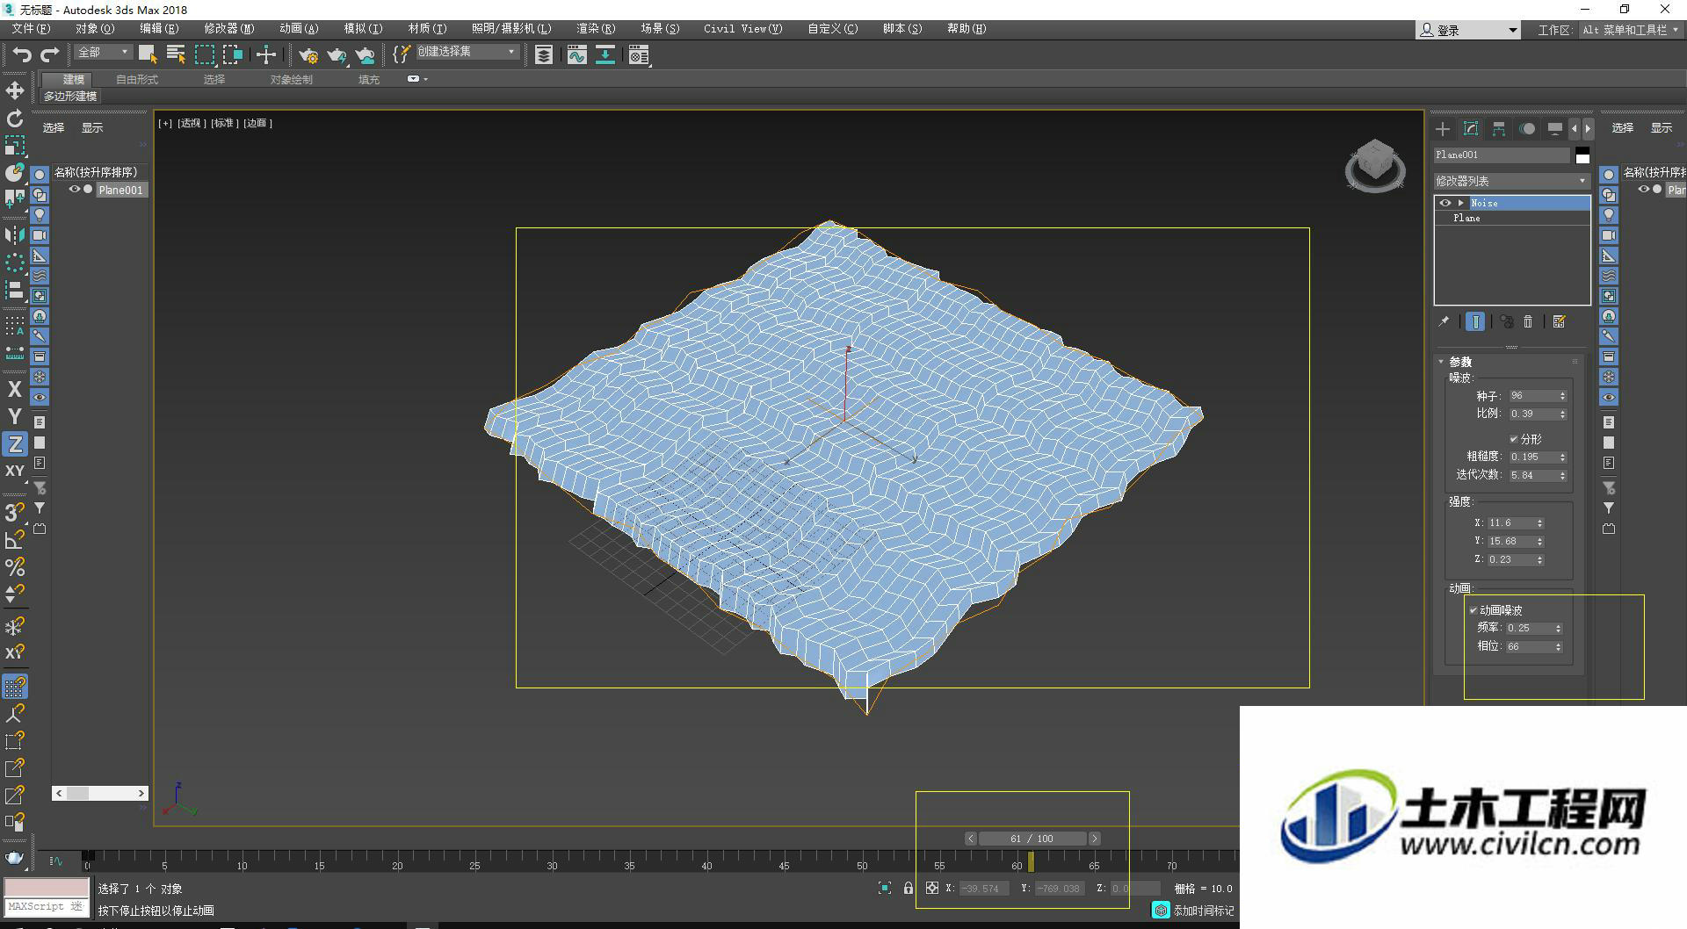The height and width of the screenshot is (929, 1687).
Task: Click the 种子 (Seed) spinner arrows
Action: tap(1562, 396)
